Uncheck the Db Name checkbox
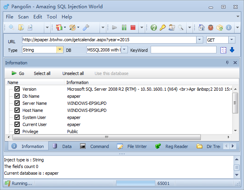The height and width of the screenshot is (190, 244). pos(17,96)
